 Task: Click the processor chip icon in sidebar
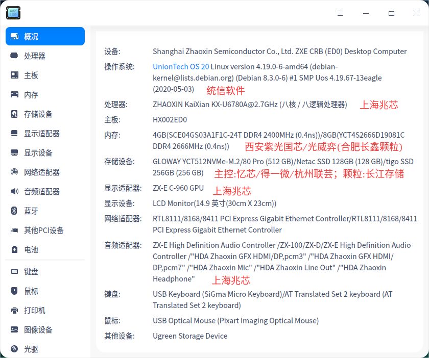point(14,56)
